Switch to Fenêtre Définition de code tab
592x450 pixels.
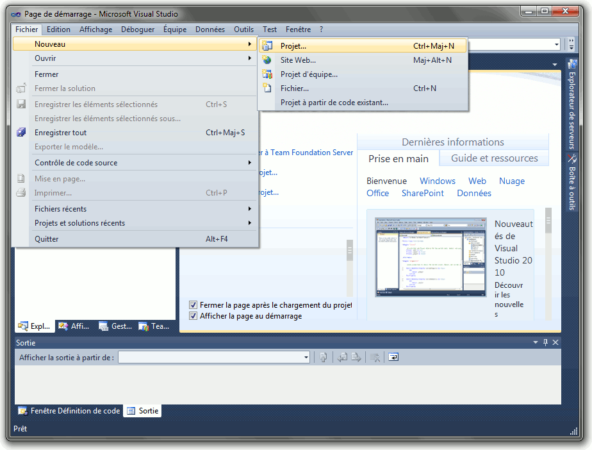[x=69, y=411]
